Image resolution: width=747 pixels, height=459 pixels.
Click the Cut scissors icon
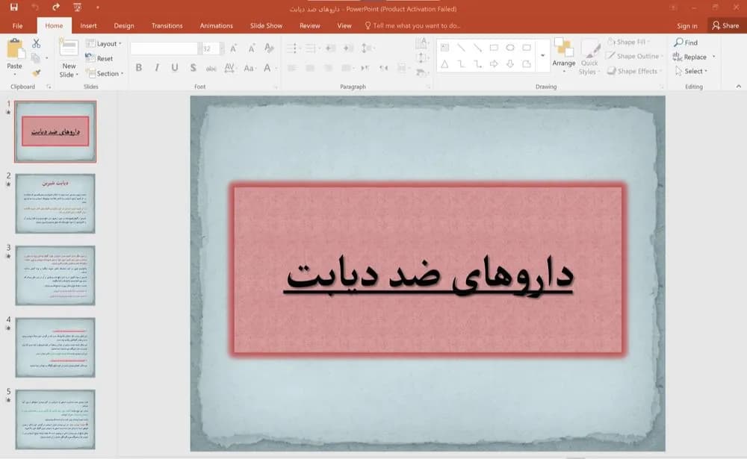click(x=36, y=43)
